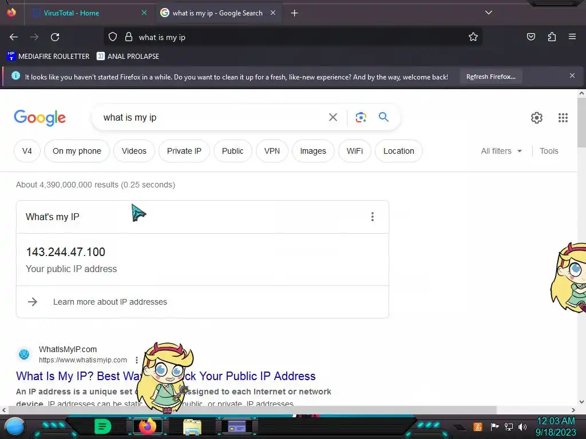Click the clock showing 12:03 AM

click(x=556, y=421)
